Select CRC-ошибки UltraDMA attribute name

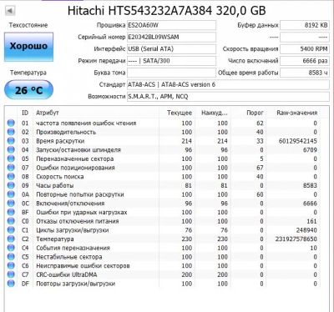67,274
